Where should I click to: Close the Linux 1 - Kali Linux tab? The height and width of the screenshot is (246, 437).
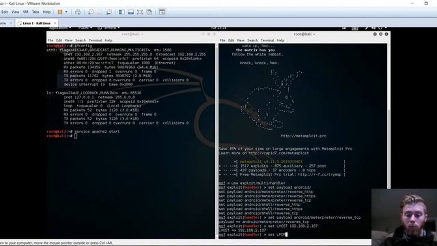[x=55, y=23]
